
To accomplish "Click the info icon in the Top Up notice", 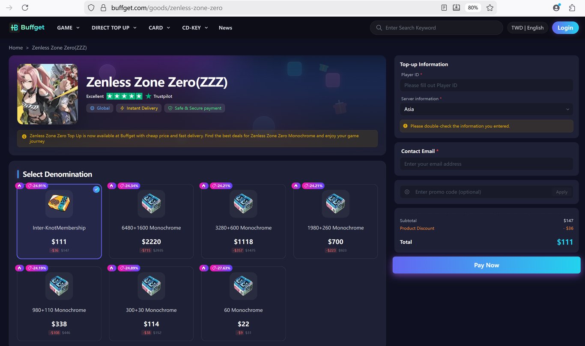I will (x=24, y=136).
